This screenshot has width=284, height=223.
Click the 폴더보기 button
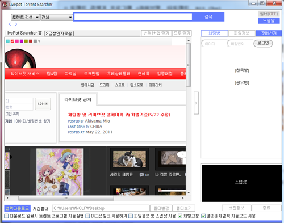184,208
